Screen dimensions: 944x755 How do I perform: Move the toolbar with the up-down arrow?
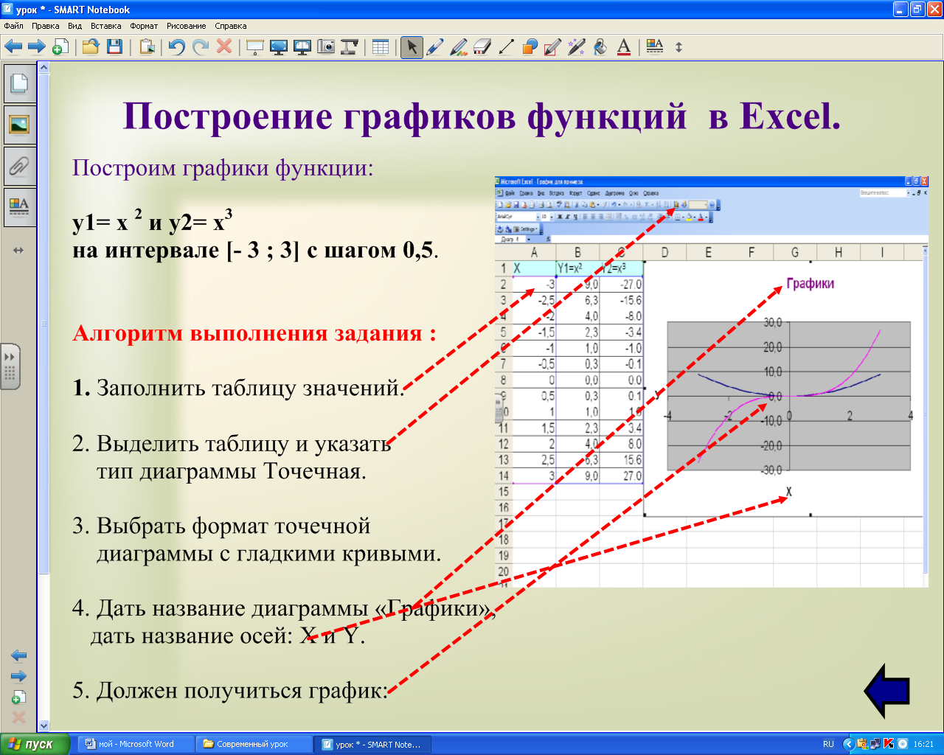679,47
